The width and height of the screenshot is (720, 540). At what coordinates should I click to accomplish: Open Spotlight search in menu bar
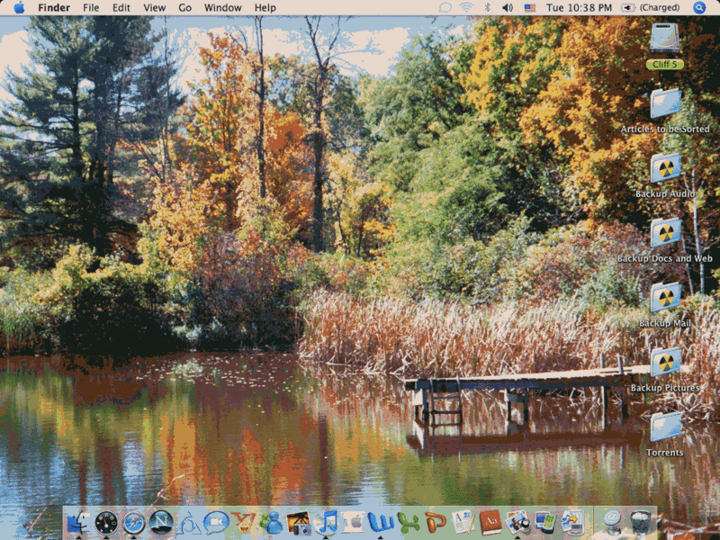[x=699, y=8]
